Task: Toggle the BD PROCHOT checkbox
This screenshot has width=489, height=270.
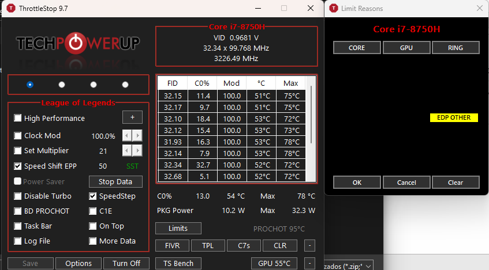Action: 18,211
